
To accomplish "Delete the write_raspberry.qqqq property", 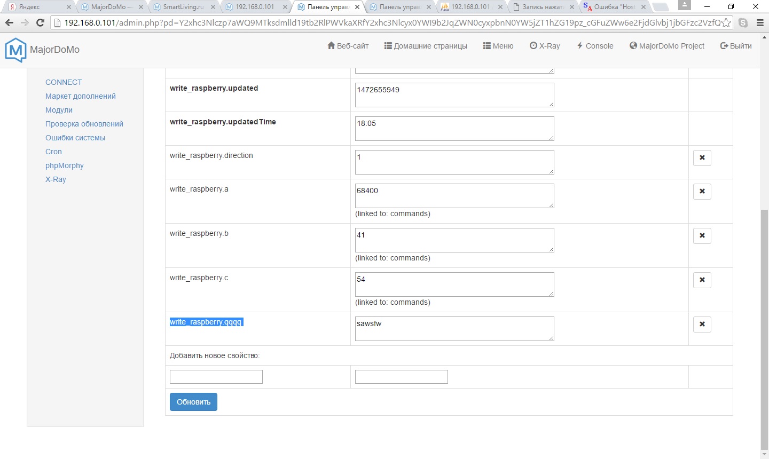I will pos(702,324).
